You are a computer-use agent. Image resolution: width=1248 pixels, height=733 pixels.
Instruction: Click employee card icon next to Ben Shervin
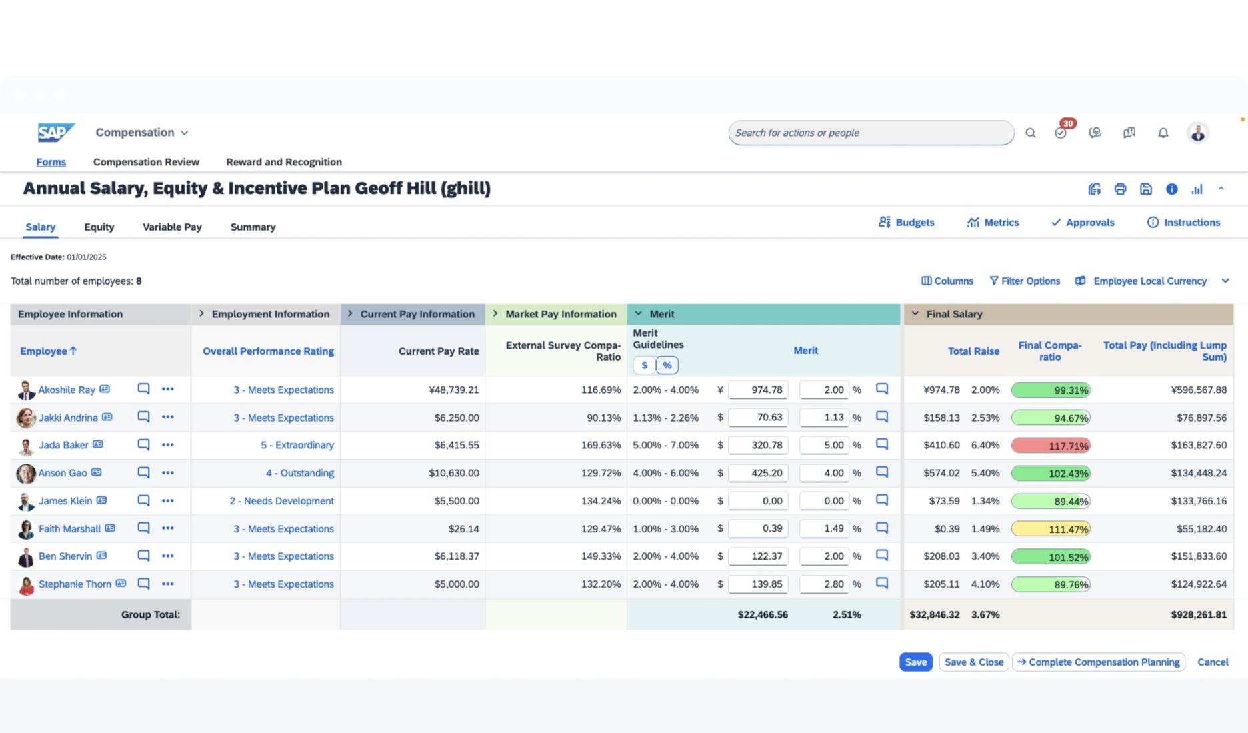tap(101, 556)
